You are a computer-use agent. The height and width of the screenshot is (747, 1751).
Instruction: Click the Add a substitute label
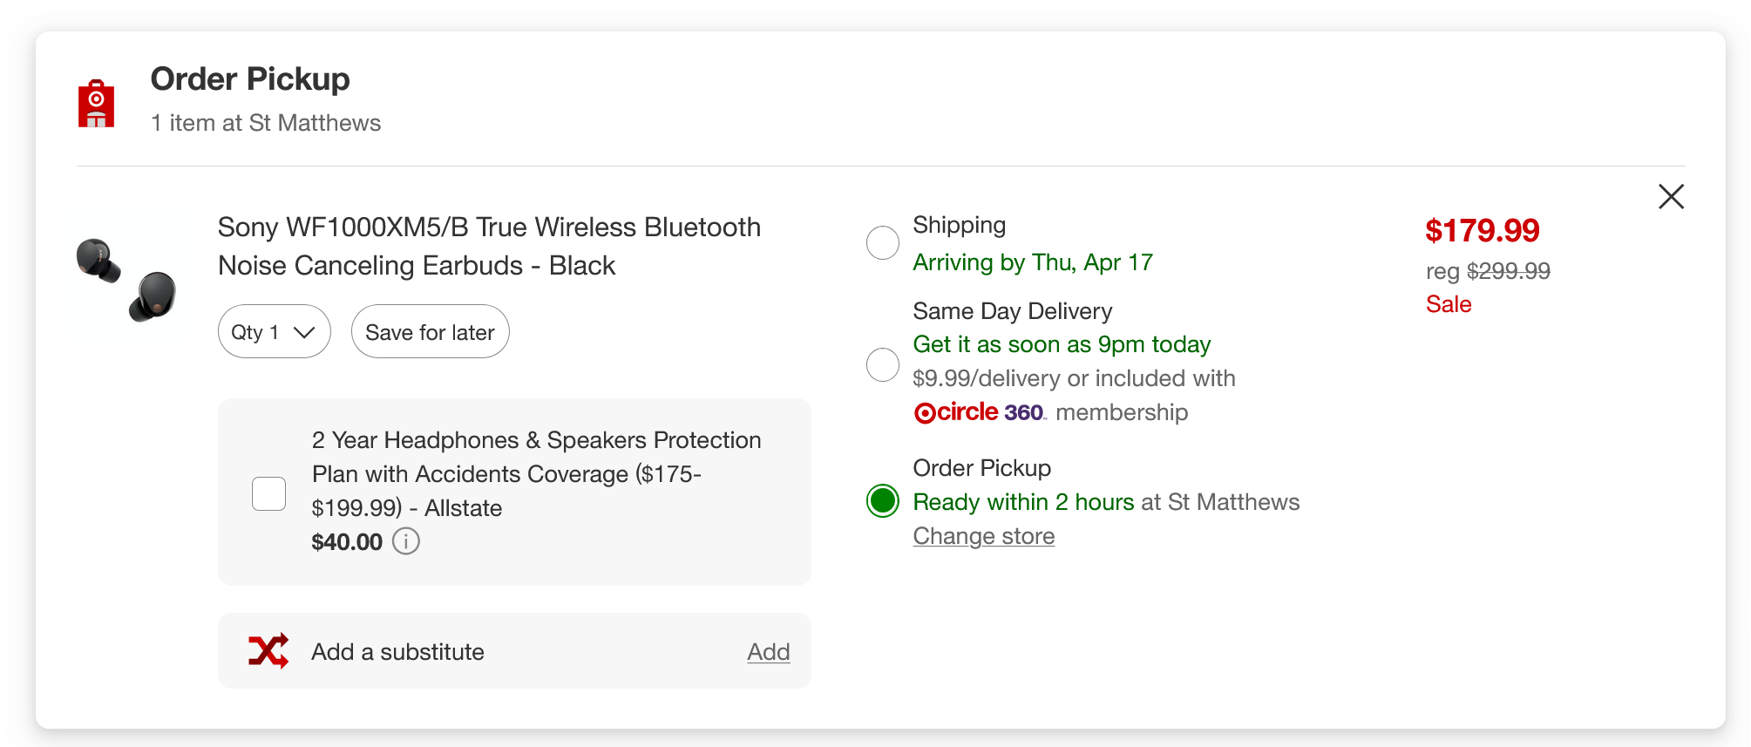397,651
